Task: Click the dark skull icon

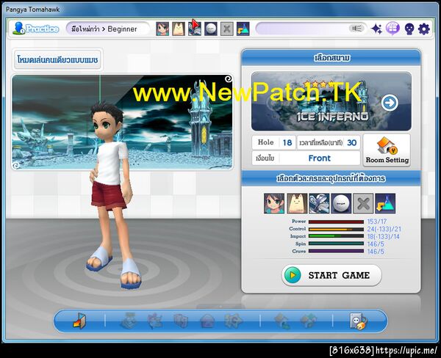Action: point(409,29)
